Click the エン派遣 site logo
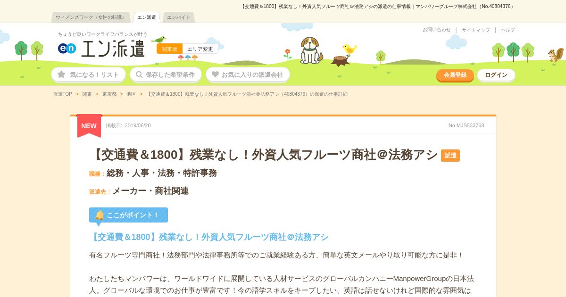 click(x=101, y=48)
